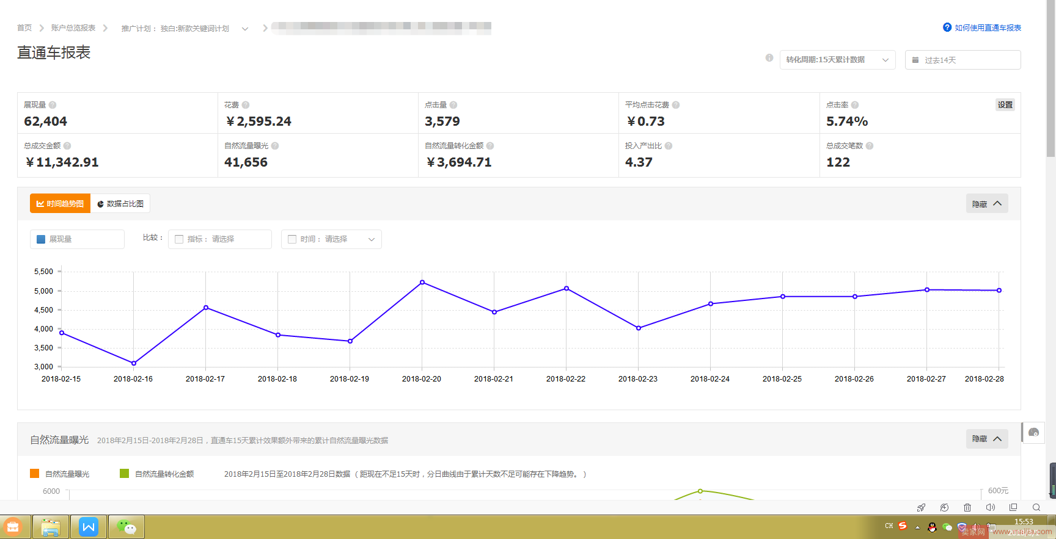Screen dimensions: 1056x539
Task: Click the QQ penguin icon in system tray
Action: click(932, 527)
